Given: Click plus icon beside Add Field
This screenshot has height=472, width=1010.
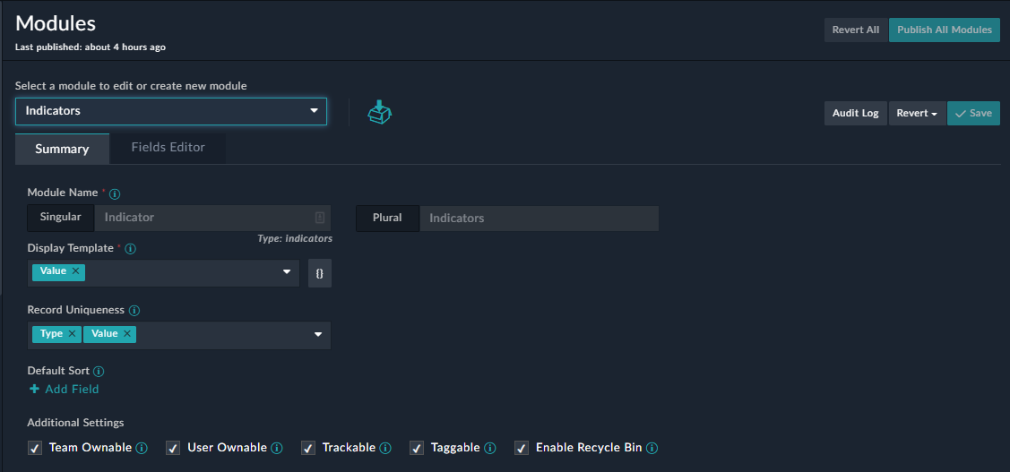Looking at the screenshot, I should 35,389.
